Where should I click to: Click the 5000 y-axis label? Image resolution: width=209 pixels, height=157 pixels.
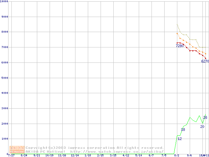(5, 78)
